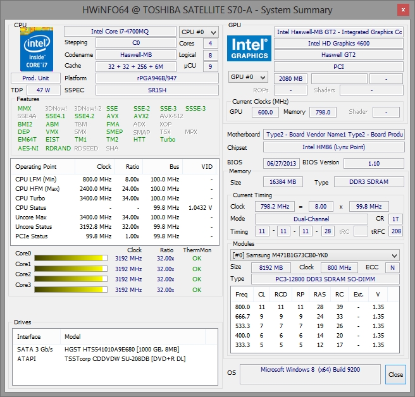Click the Close button
The width and height of the screenshot is (415, 397).
395,374
